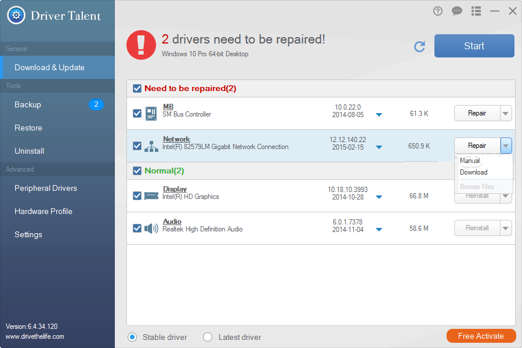The image size is (522, 348).
Task: Click the SM Bus Controller device icon
Action: tap(151, 113)
